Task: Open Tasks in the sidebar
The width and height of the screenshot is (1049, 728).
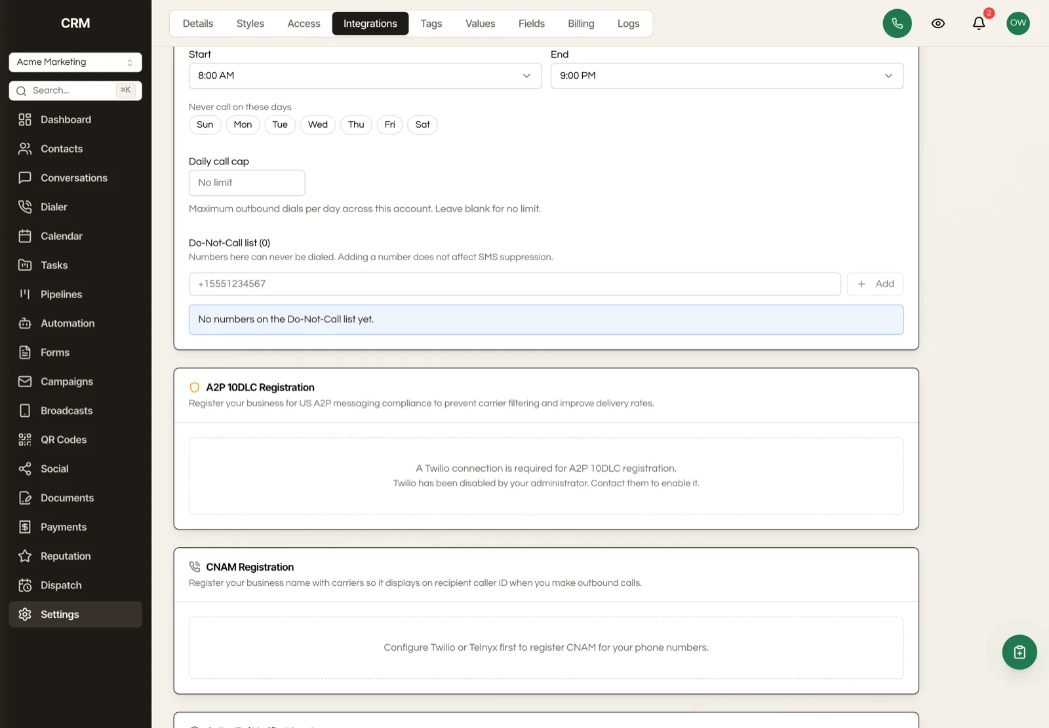Action: (75, 265)
